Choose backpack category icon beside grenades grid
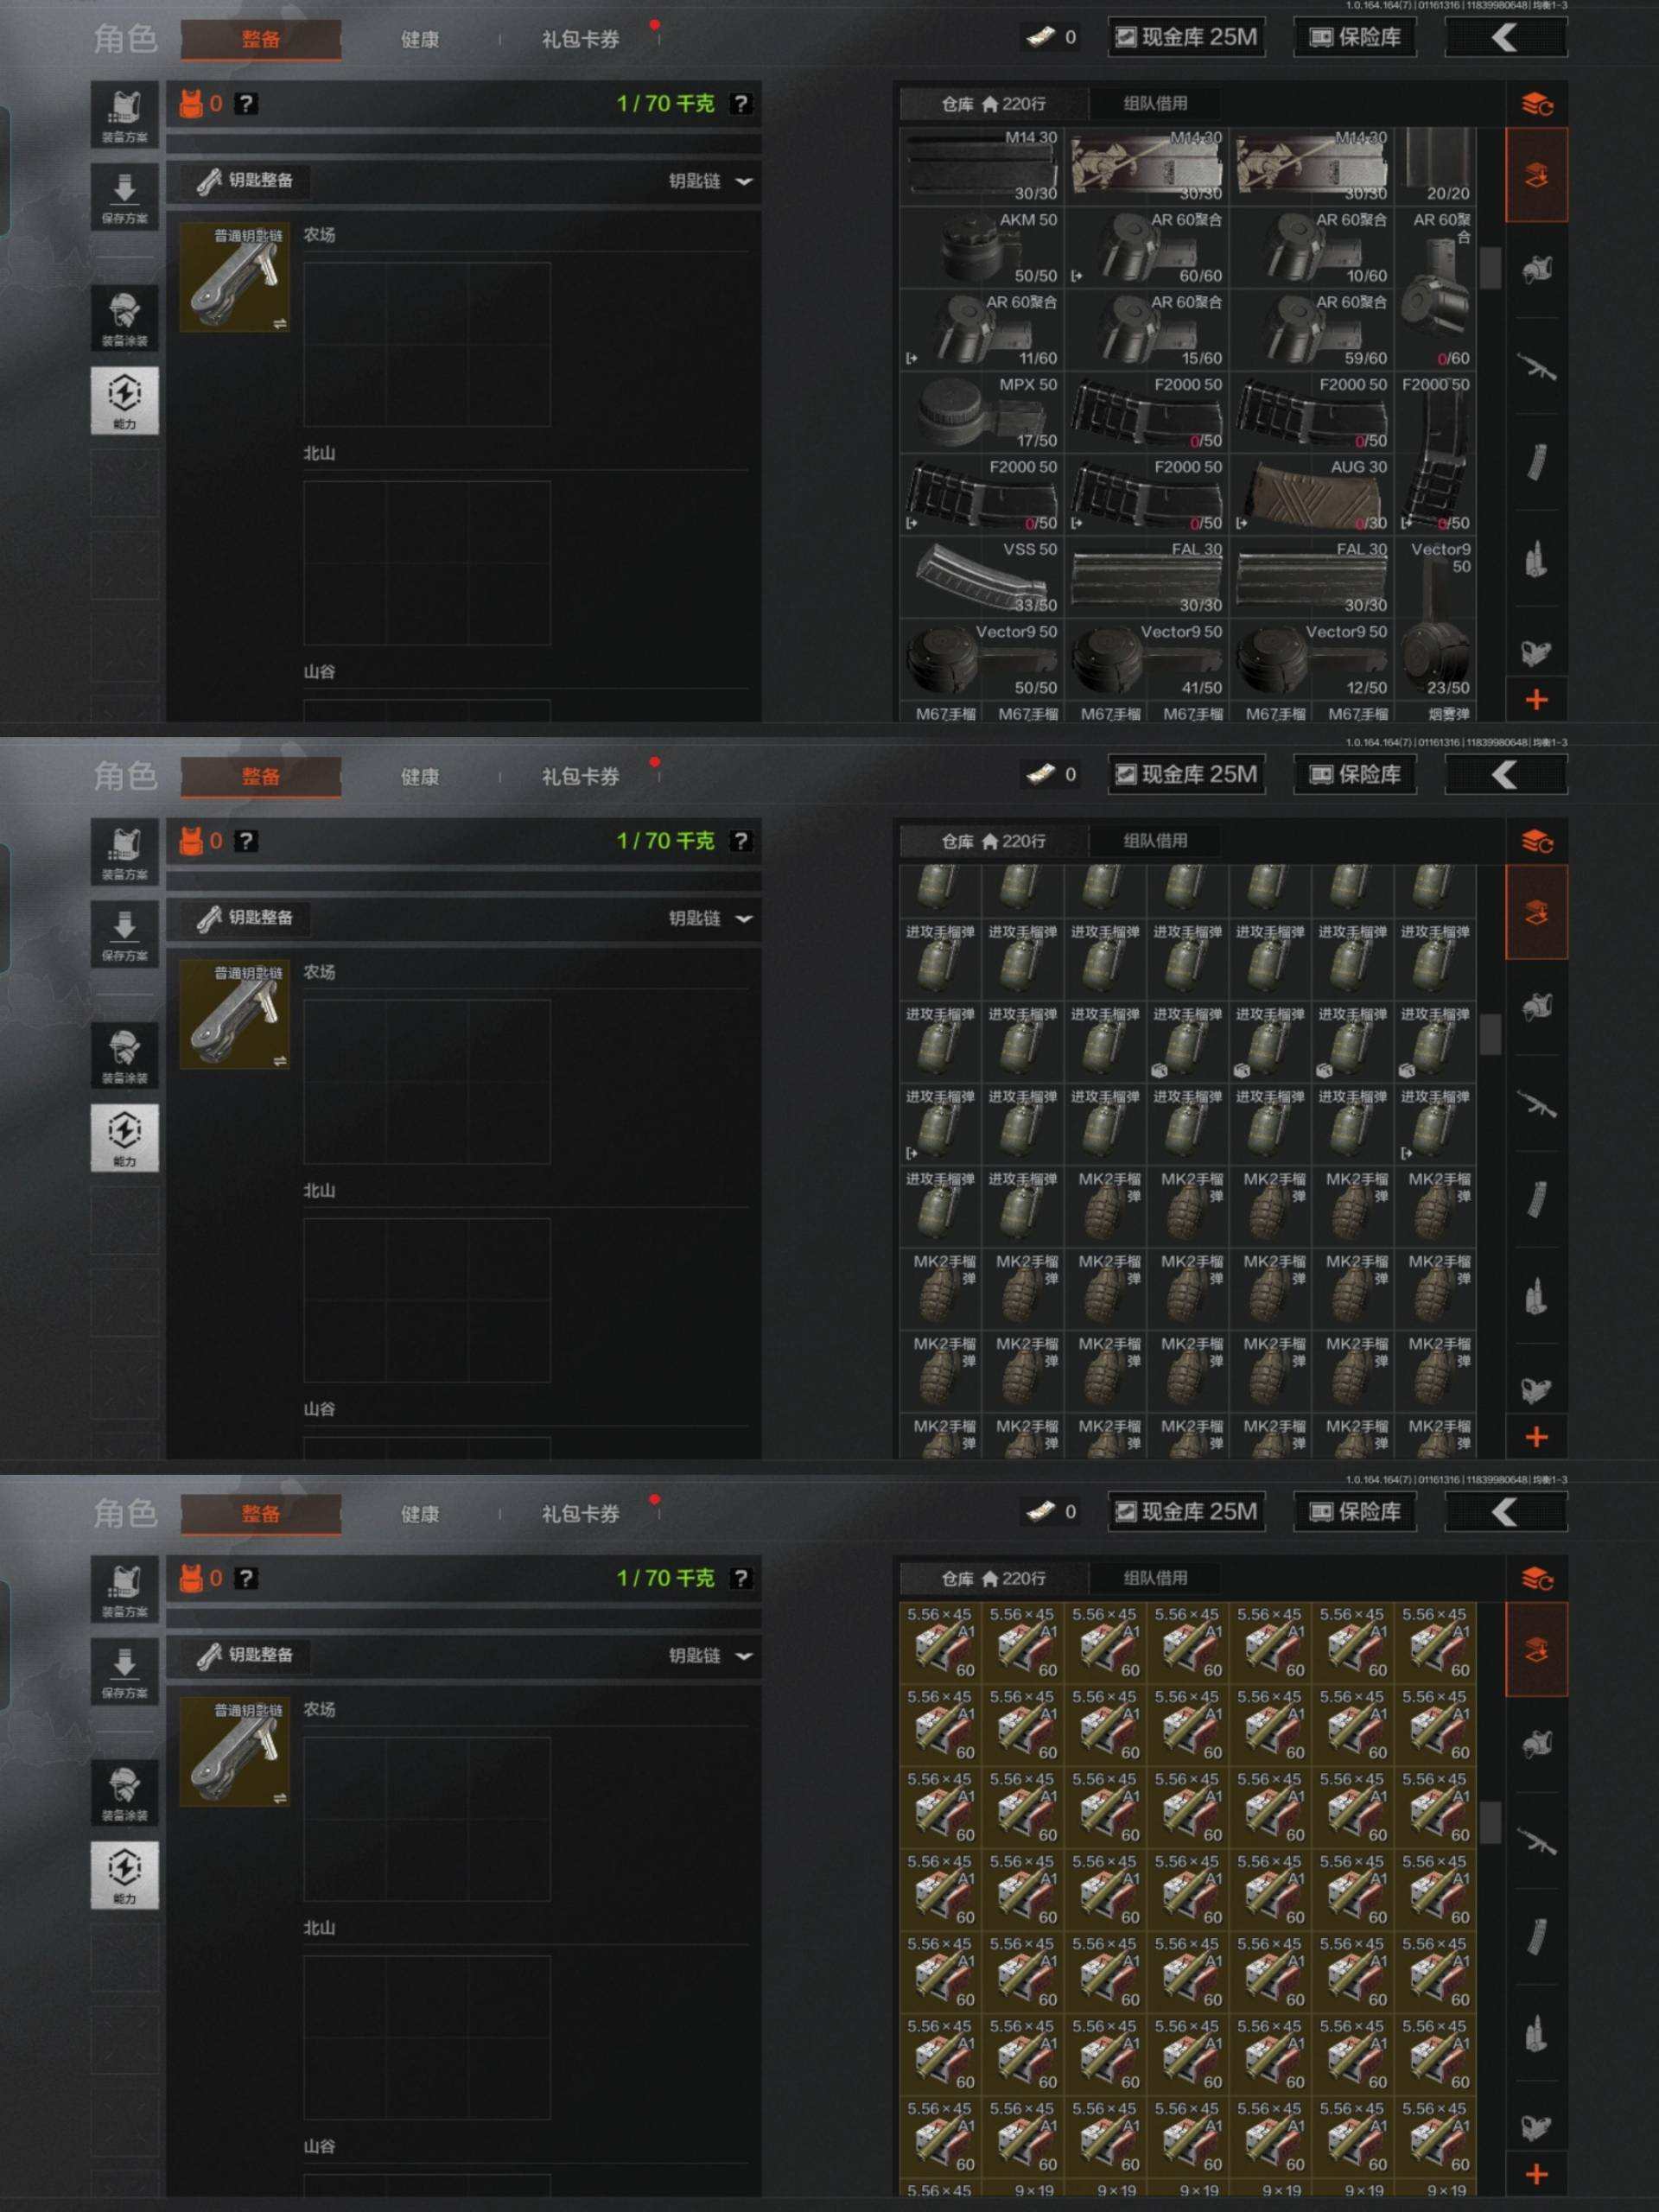The image size is (1659, 2212). [1536, 1006]
